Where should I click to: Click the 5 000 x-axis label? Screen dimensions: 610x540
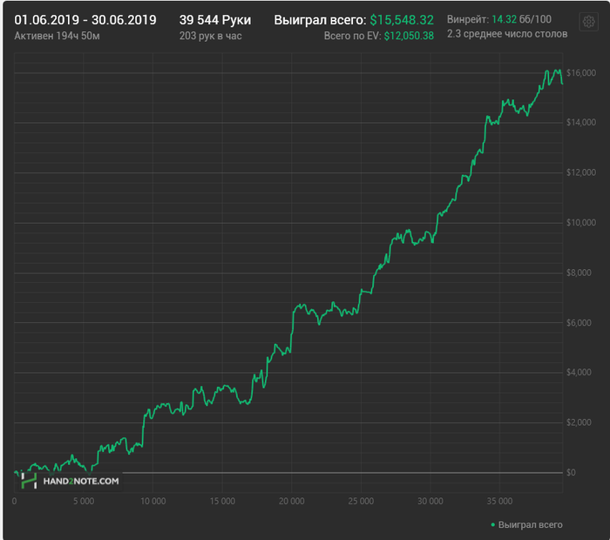click(84, 501)
